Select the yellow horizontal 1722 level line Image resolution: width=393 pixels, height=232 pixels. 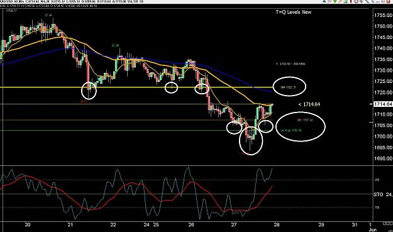click(x=136, y=87)
